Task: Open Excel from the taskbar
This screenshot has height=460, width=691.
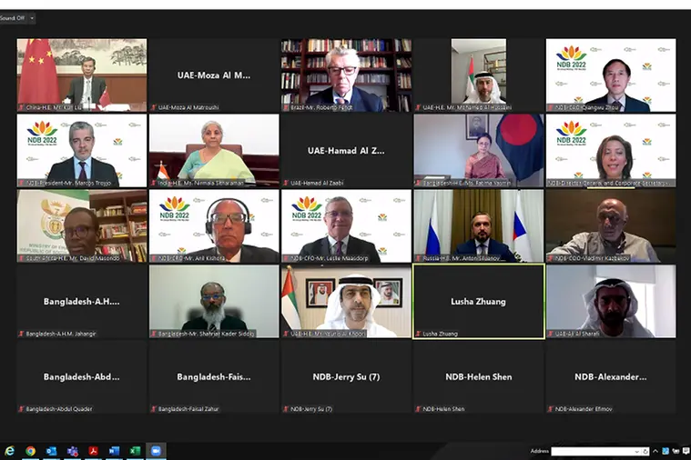Action: pyautogui.click(x=135, y=451)
